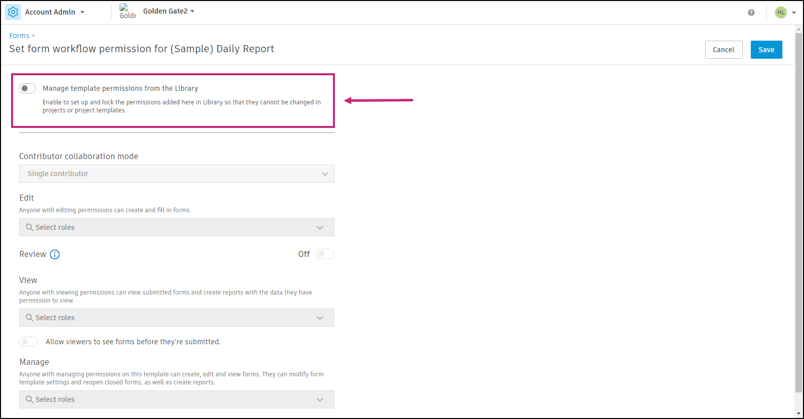Click the search icon in Edit roles field
The width and height of the screenshot is (804, 419).
(30, 227)
